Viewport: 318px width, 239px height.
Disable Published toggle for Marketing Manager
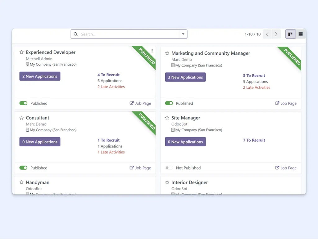tap(169, 103)
